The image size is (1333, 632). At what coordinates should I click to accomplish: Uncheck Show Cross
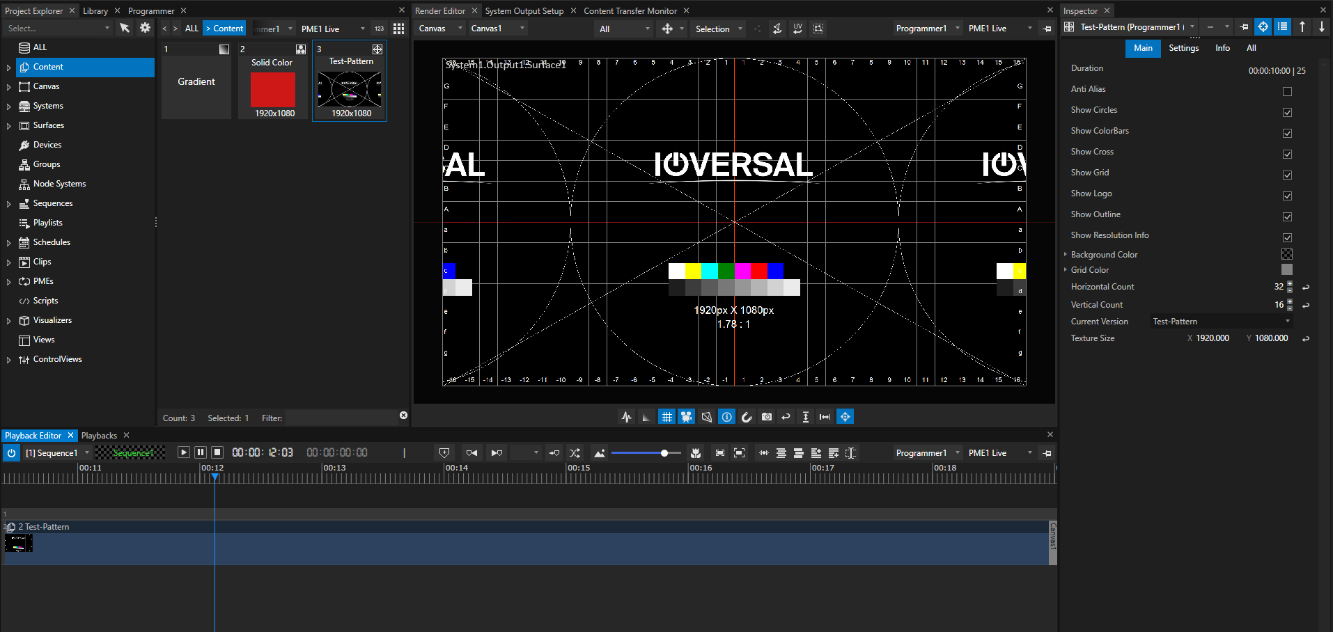(x=1287, y=154)
